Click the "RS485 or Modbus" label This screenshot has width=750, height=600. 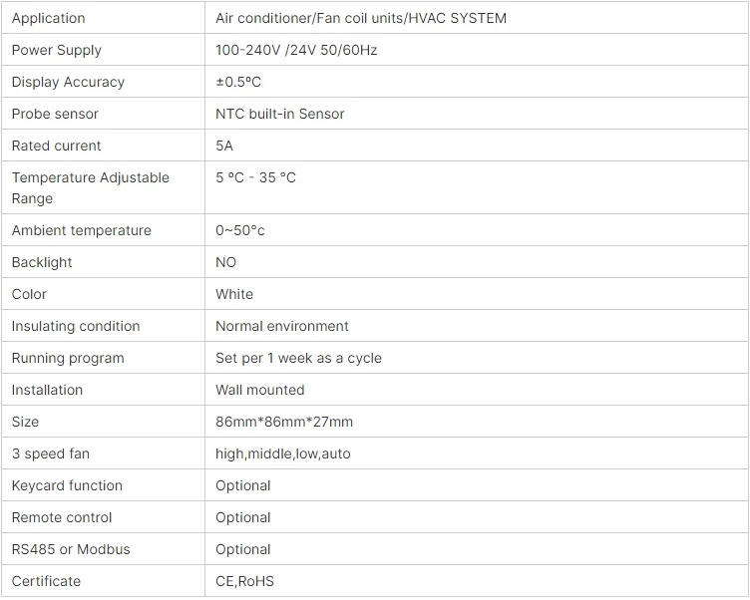pos(71,549)
